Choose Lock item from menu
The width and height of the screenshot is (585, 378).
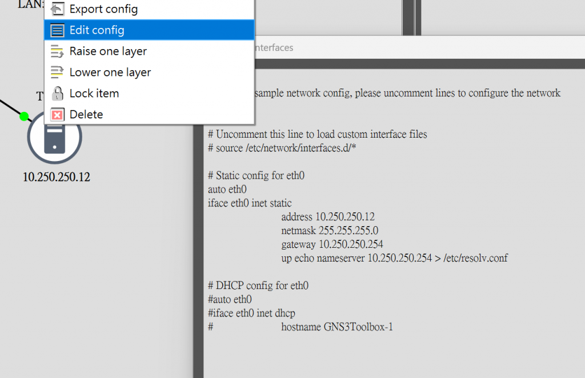(149, 94)
